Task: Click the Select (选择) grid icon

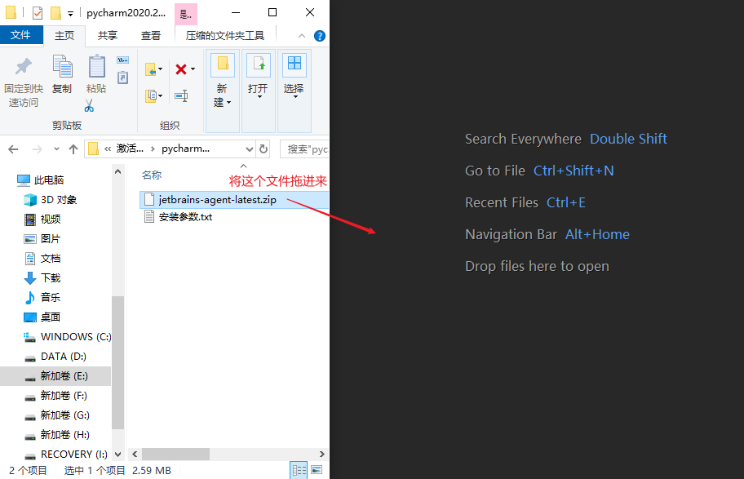Action: (294, 64)
